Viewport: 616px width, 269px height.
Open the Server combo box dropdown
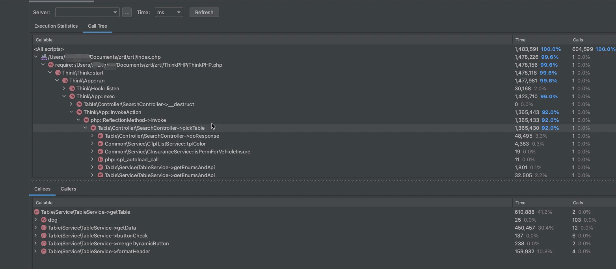[x=115, y=13]
